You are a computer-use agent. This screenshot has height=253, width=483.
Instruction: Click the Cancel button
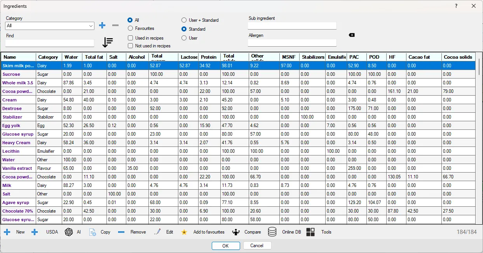tap(257, 246)
